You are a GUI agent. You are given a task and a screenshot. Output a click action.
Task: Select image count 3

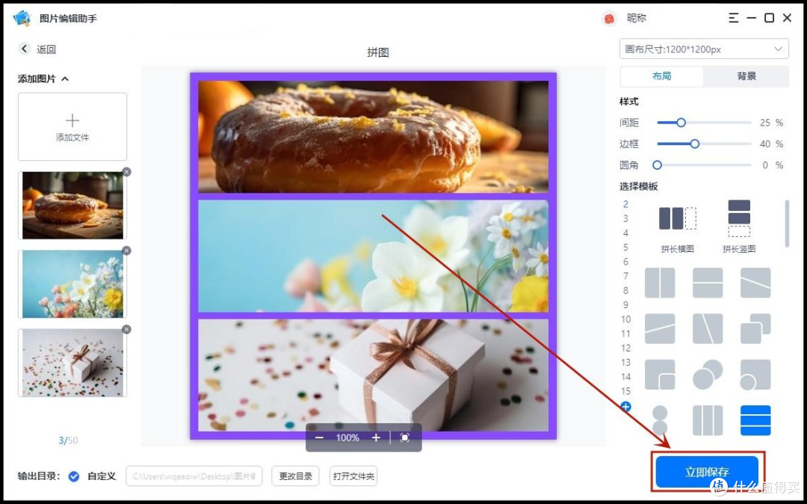[x=626, y=219]
